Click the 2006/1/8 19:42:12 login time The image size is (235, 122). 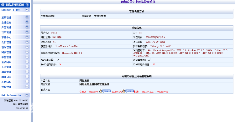click(x=155, y=42)
